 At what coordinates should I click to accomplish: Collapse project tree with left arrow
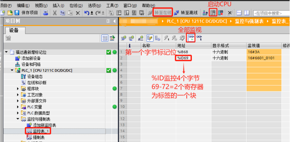pyautogui.click(x=114, y=21)
